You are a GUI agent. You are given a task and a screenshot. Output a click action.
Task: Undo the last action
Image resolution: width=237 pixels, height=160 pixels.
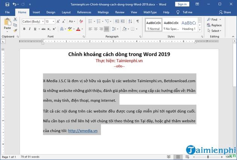(15, 5)
